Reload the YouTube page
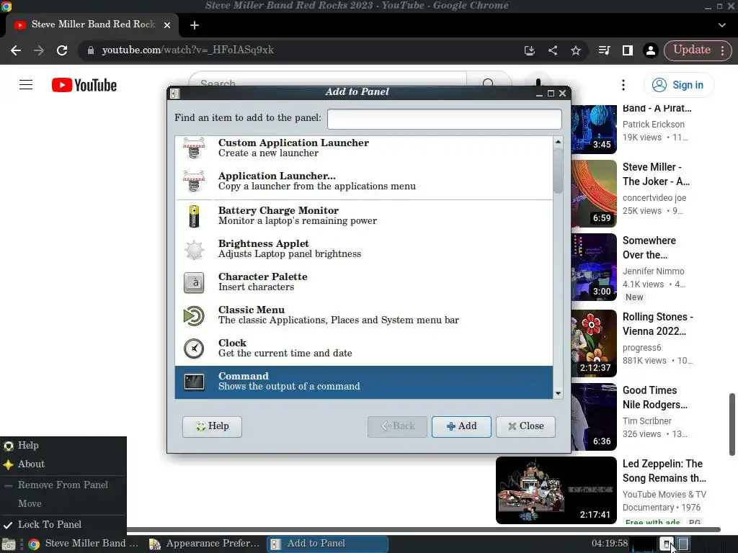The height and width of the screenshot is (553, 738). pos(62,50)
